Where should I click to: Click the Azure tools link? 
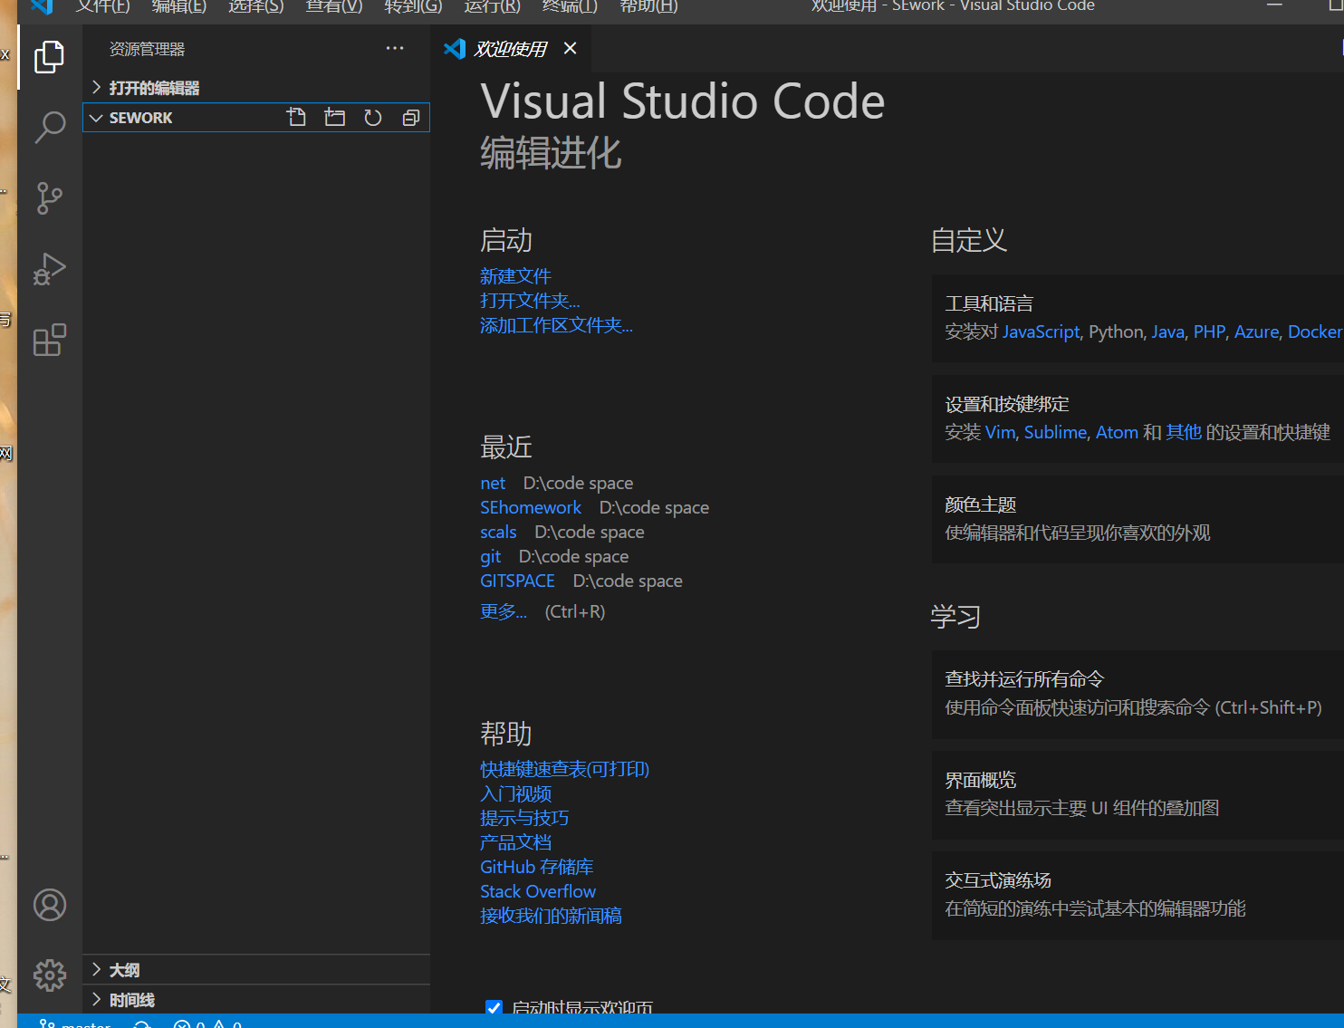point(1256,331)
